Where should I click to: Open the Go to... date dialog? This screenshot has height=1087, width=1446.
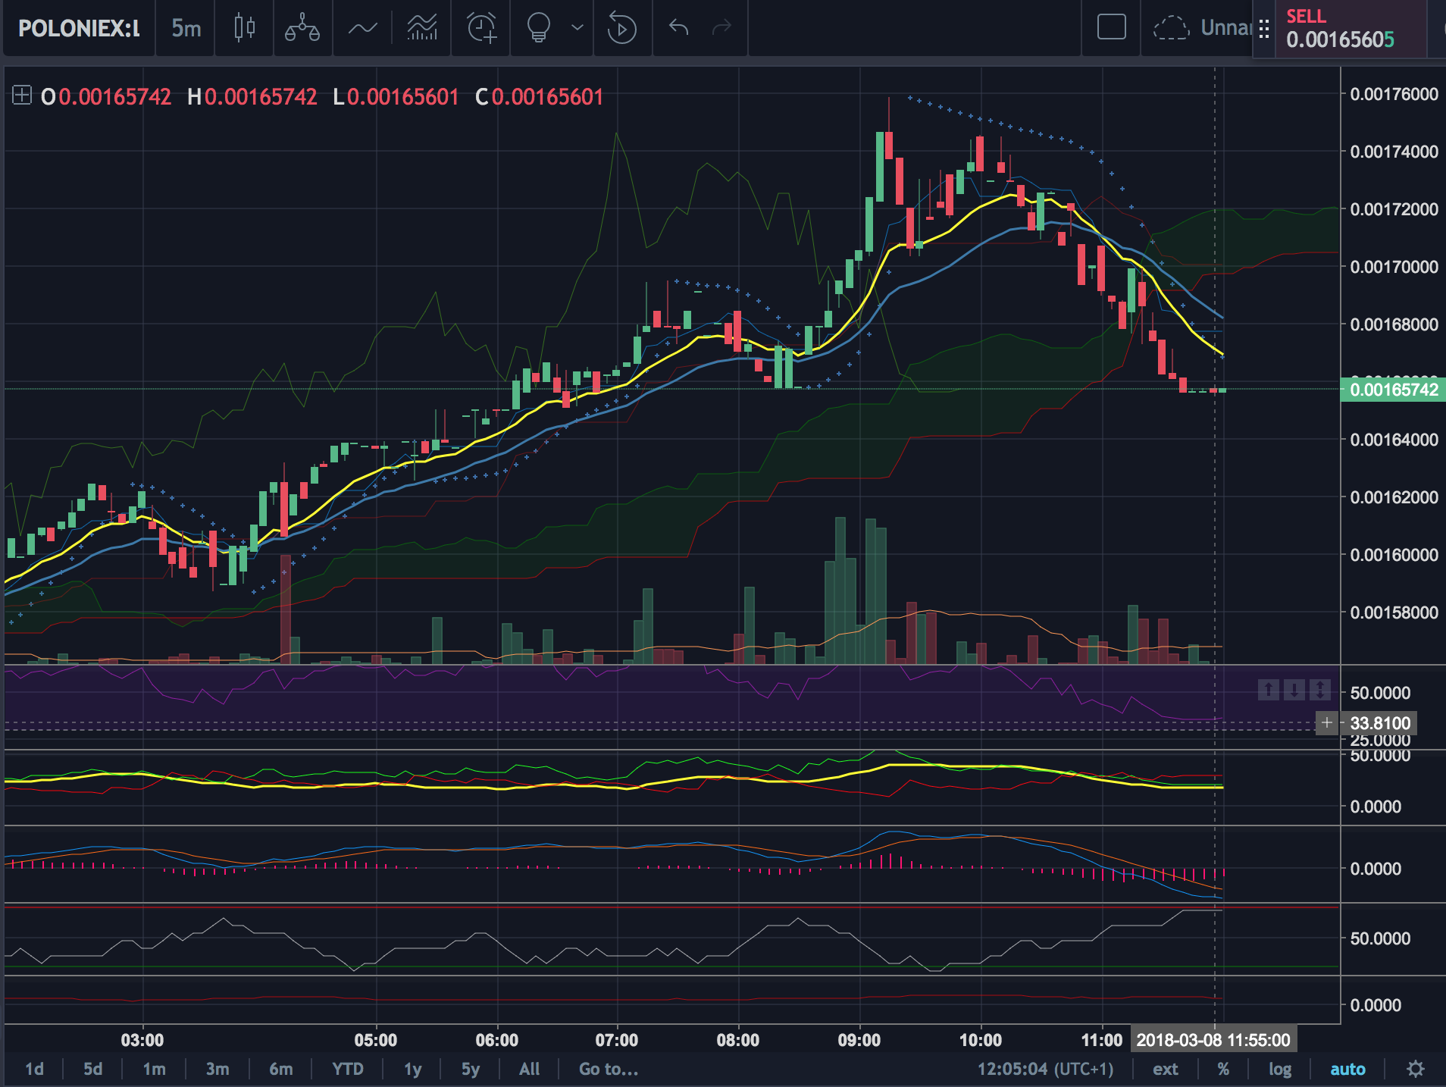point(609,1069)
